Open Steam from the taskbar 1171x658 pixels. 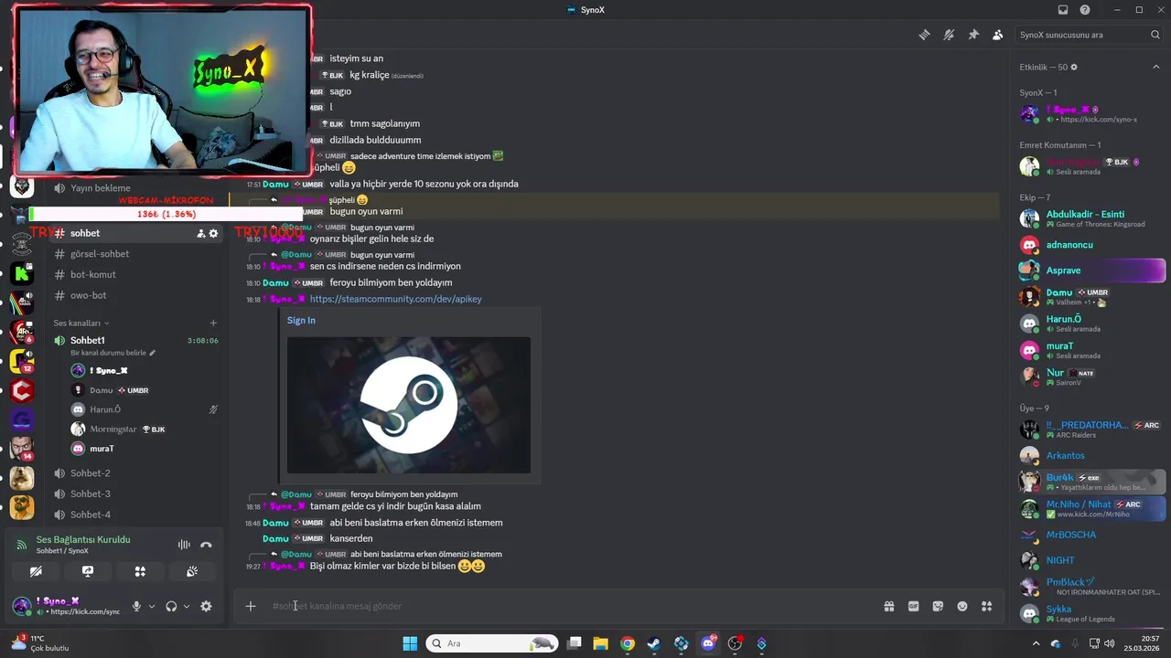coord(654,643)
